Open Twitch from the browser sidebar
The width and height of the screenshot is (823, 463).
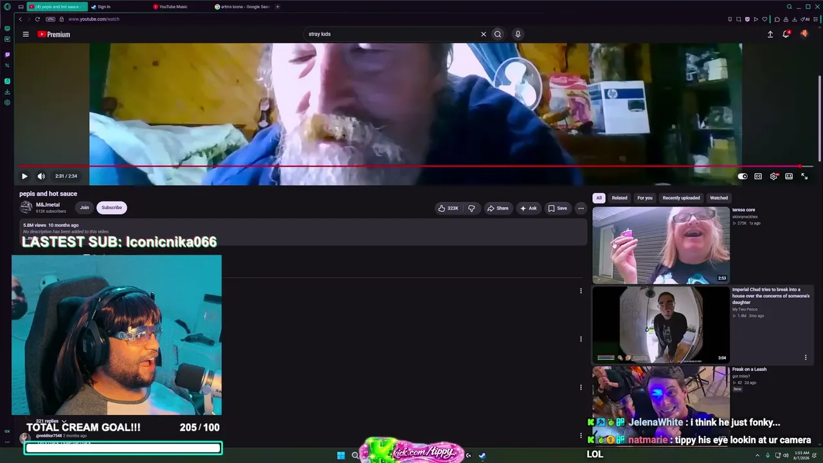pos(7,55)
